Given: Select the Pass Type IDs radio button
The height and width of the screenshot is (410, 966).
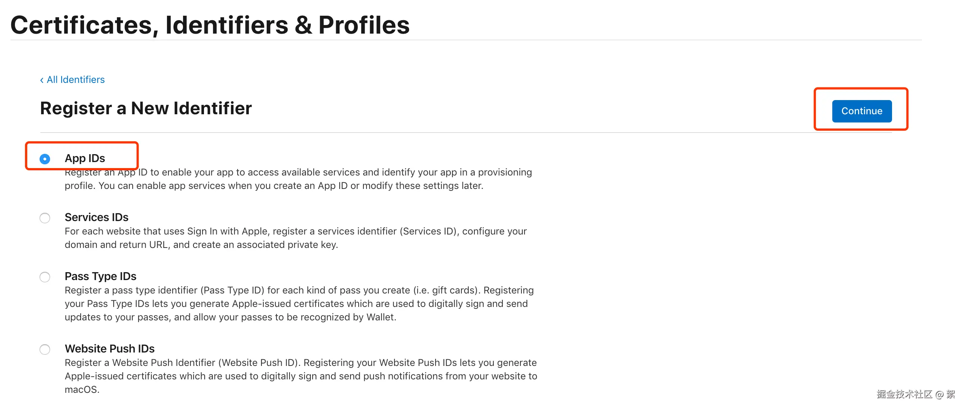Looking at the screenshot, I should [45, 277].
